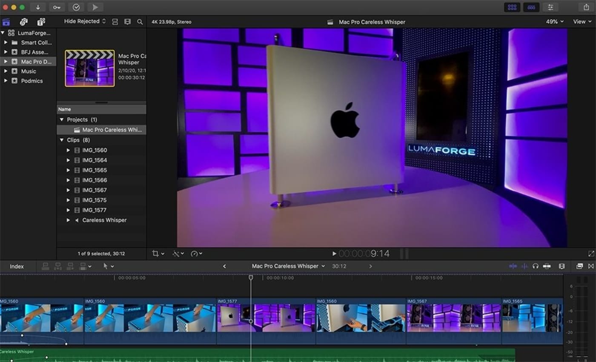Viewport: 596px width, 362px height.
Task: Select Mac Pro Careless Whi... project row
Action: coord(101,130)
